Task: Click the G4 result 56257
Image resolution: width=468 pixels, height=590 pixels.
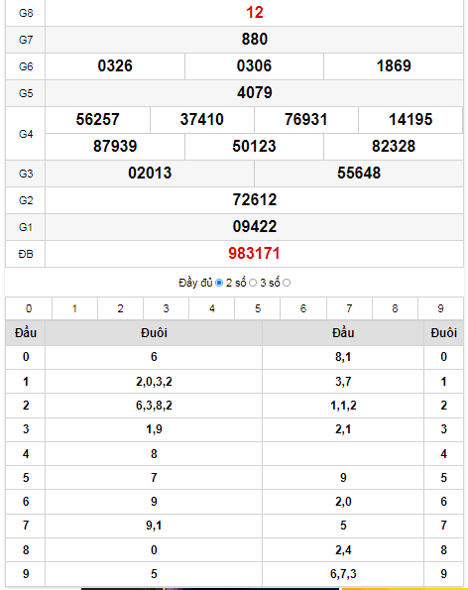Action: [97, 120]
